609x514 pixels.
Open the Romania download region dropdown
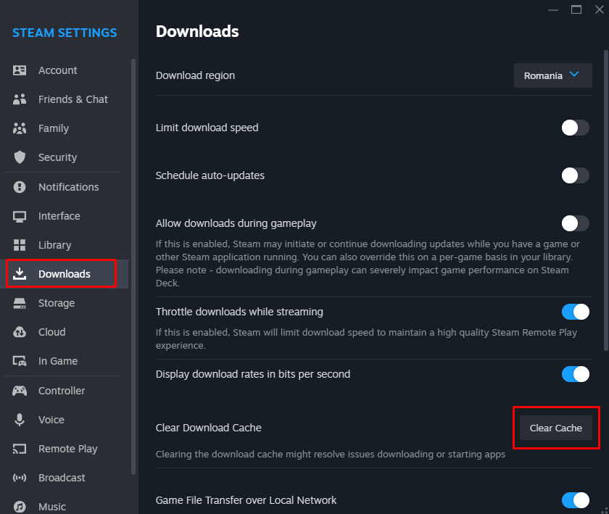[552, 75]
